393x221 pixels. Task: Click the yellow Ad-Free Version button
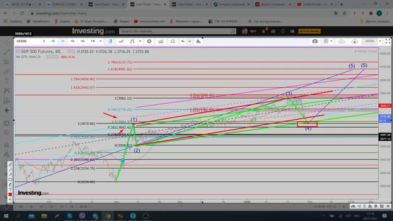(309, 31)
